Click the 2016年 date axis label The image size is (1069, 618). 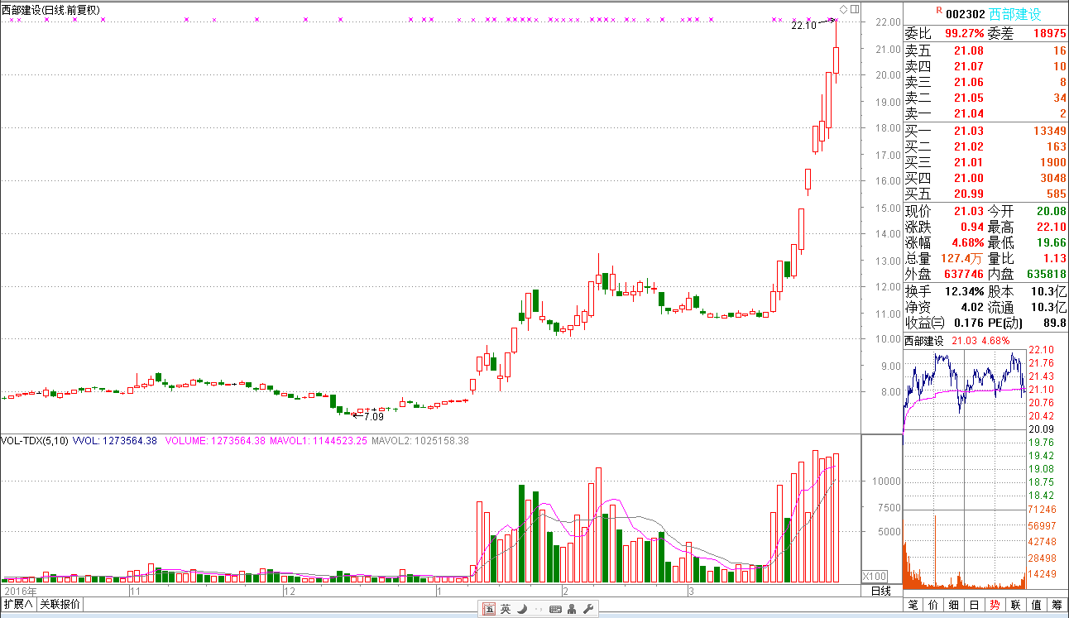(x=22, y=592)
